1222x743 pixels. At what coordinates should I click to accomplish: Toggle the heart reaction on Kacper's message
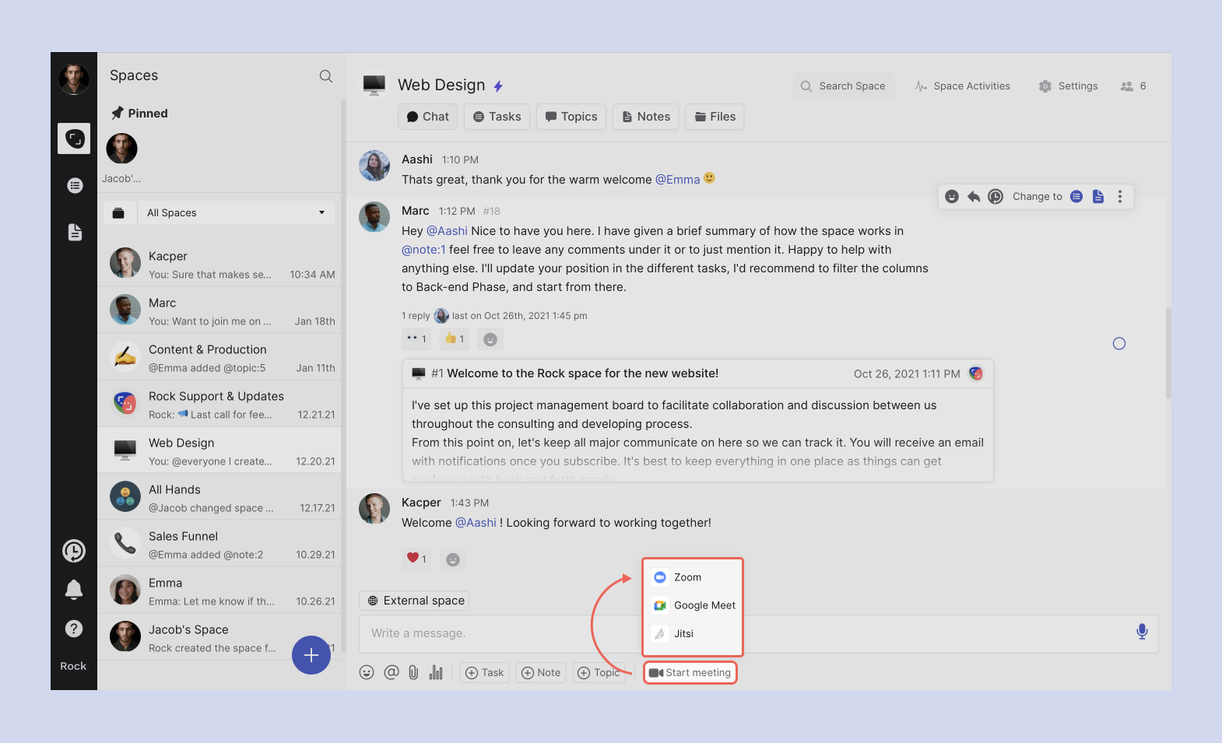[x=416, y=559]
